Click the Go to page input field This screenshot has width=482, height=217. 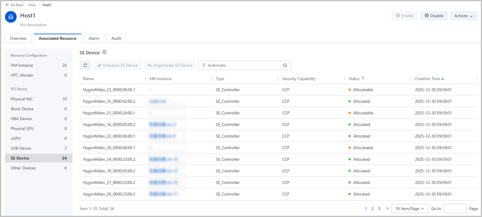click(455, 209)
